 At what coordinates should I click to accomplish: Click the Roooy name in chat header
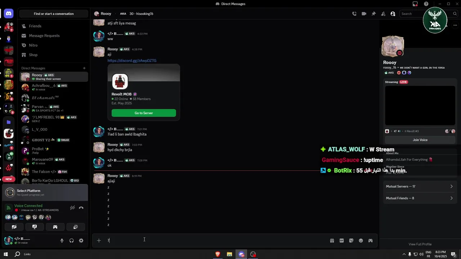[x=106, y=14]
